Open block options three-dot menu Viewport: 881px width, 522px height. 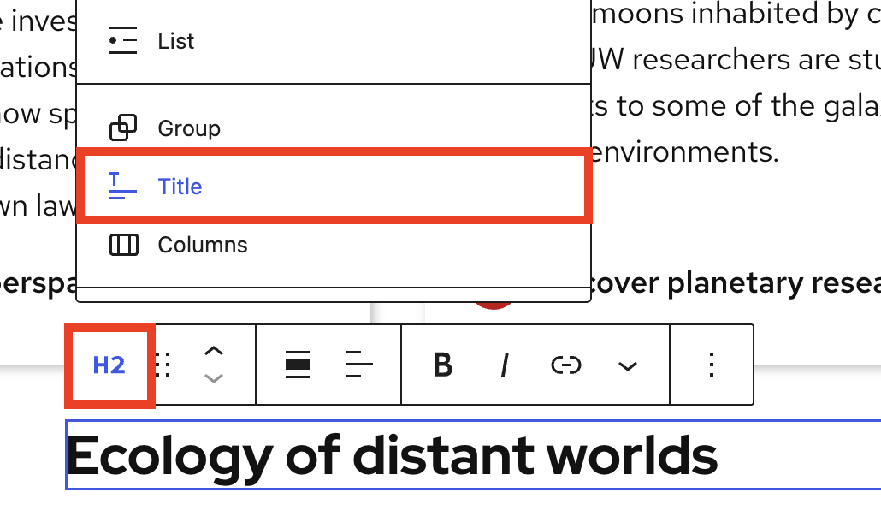[x=712, y=365]
